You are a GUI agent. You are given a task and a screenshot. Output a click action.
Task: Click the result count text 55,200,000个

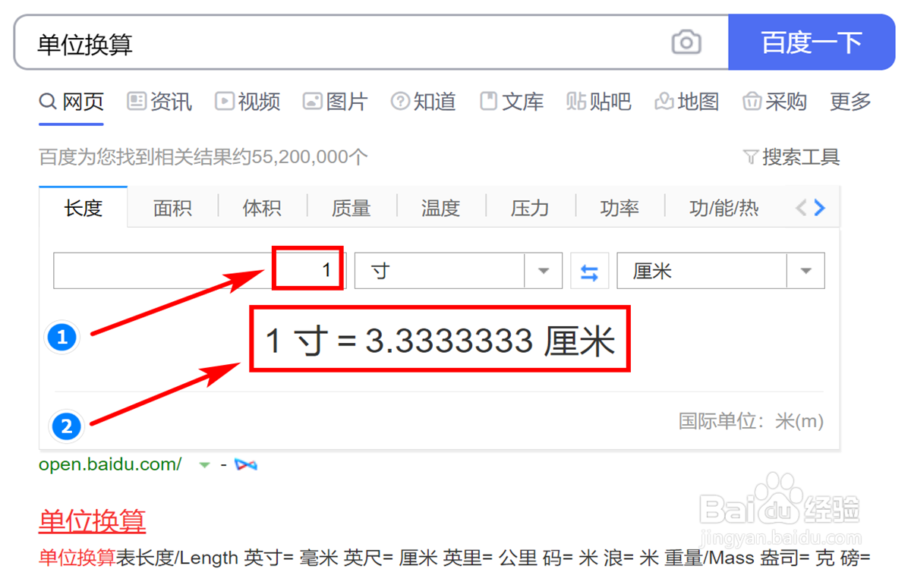(x=310, y=157)
